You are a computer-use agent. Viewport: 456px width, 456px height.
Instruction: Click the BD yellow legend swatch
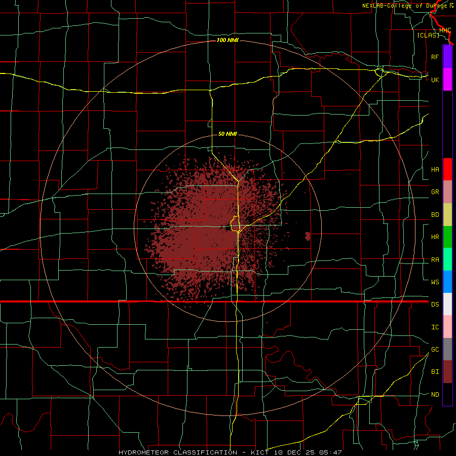click(x=447, y=215)
